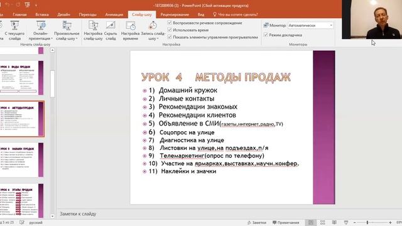Switch to Slide sorter view

click(322, 222)
